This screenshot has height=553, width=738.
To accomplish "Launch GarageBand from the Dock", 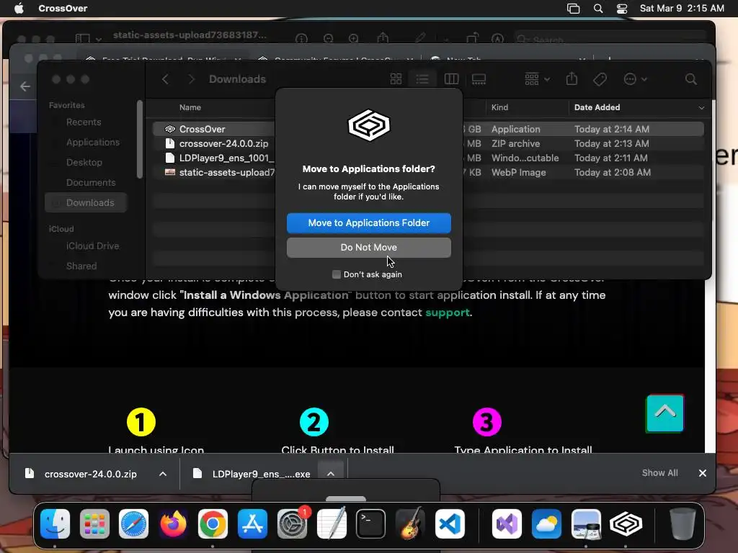I will [410, 523].
